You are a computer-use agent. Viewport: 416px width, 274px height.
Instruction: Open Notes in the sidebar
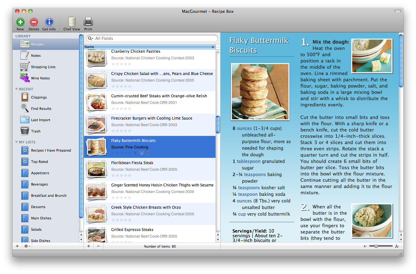(x=46, y=56)
